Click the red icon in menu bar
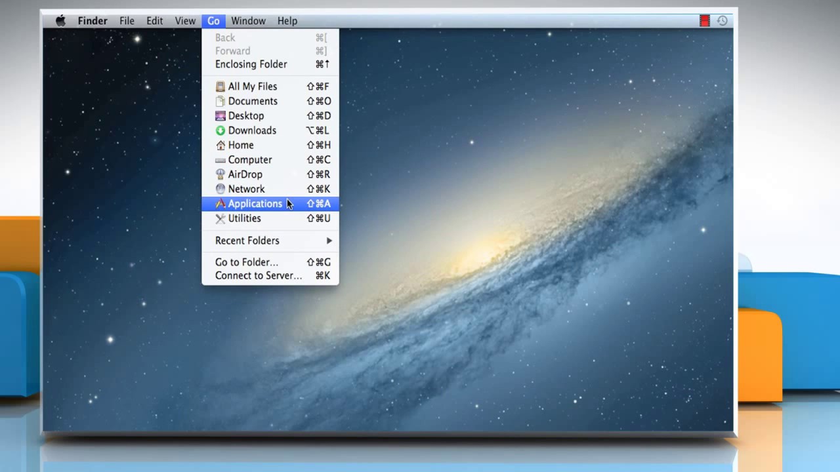Viewport: 840px width, 472px height. (x=705, y=21)
